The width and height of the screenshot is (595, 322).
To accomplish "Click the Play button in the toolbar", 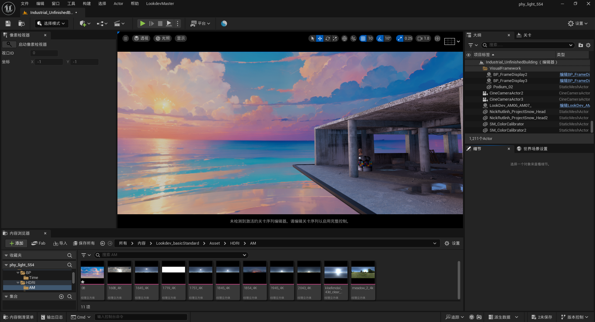I will click(x=142, y=24).
